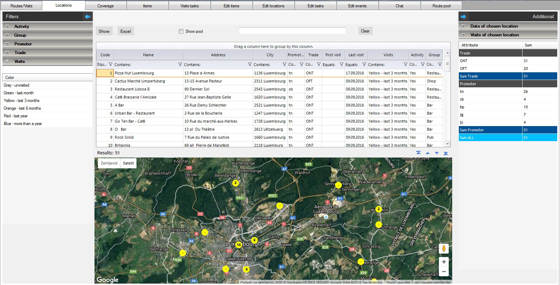Switch the map to Satelit view
The width and height of the screenshot is (560, 285).
click(x=128, y=163)
